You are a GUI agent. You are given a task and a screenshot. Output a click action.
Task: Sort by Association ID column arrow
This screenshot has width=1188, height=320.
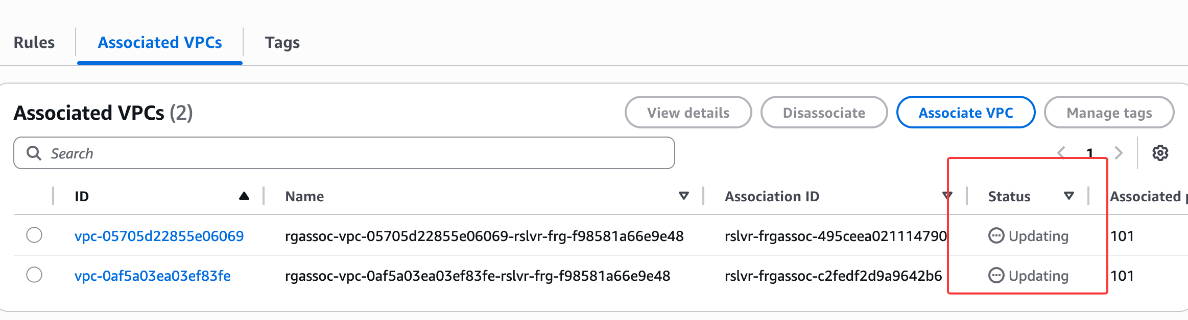947,196
